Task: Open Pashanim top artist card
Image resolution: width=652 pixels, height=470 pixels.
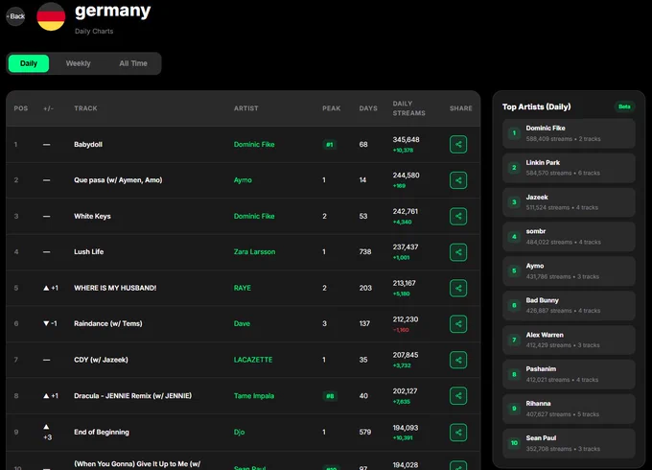Action: [569, 374]
